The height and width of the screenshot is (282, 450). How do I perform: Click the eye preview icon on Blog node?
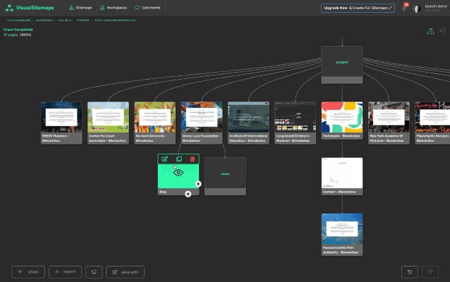coord(178,173)
